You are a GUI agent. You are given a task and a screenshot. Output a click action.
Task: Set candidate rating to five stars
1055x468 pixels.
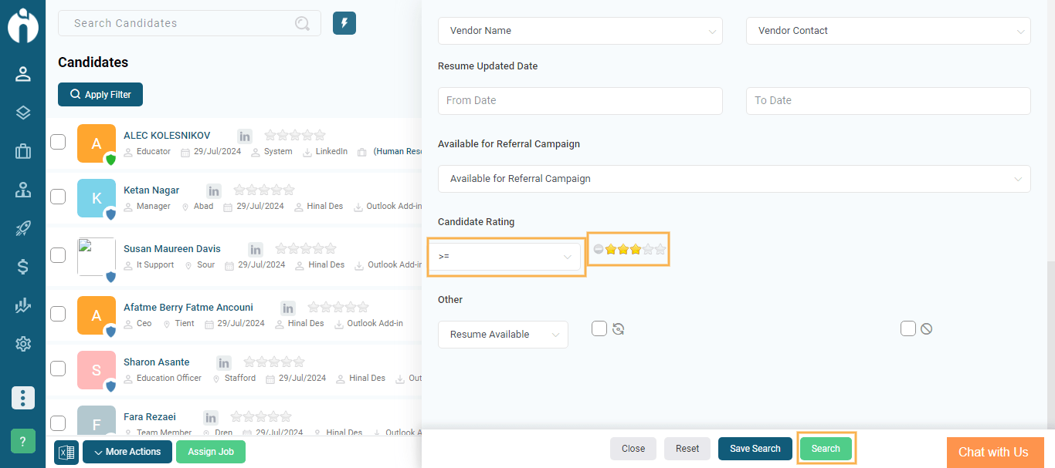pyautogui.click(x=660, y=249)
